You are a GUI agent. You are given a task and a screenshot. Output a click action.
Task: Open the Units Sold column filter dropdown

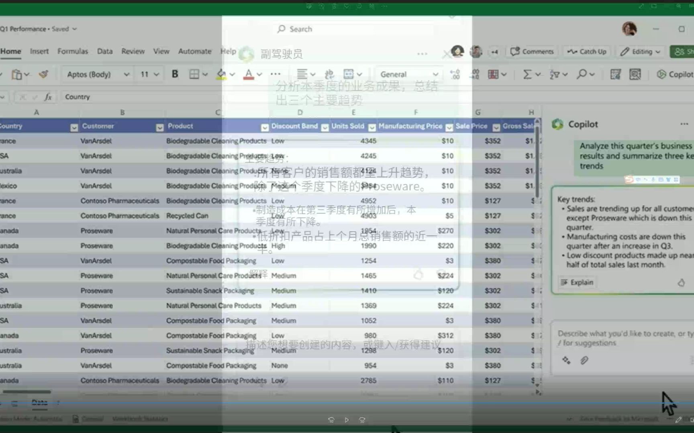(x=372, y=127)
